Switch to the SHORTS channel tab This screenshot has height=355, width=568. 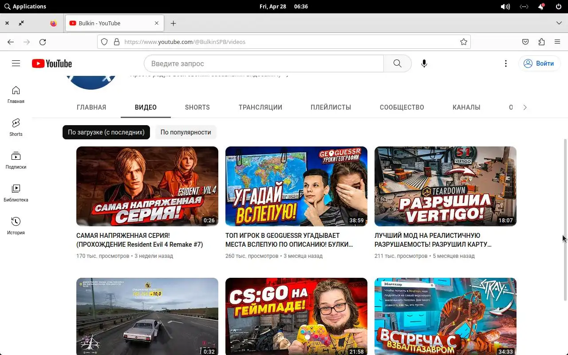tap(197, 107)
